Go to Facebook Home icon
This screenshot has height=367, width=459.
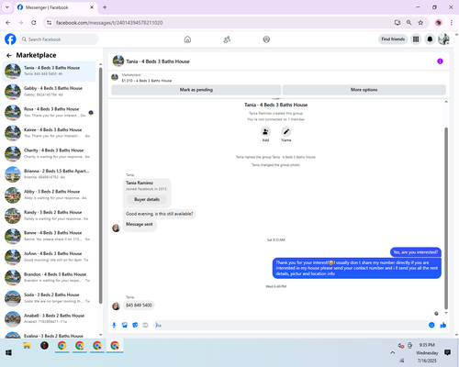point(187,39)
